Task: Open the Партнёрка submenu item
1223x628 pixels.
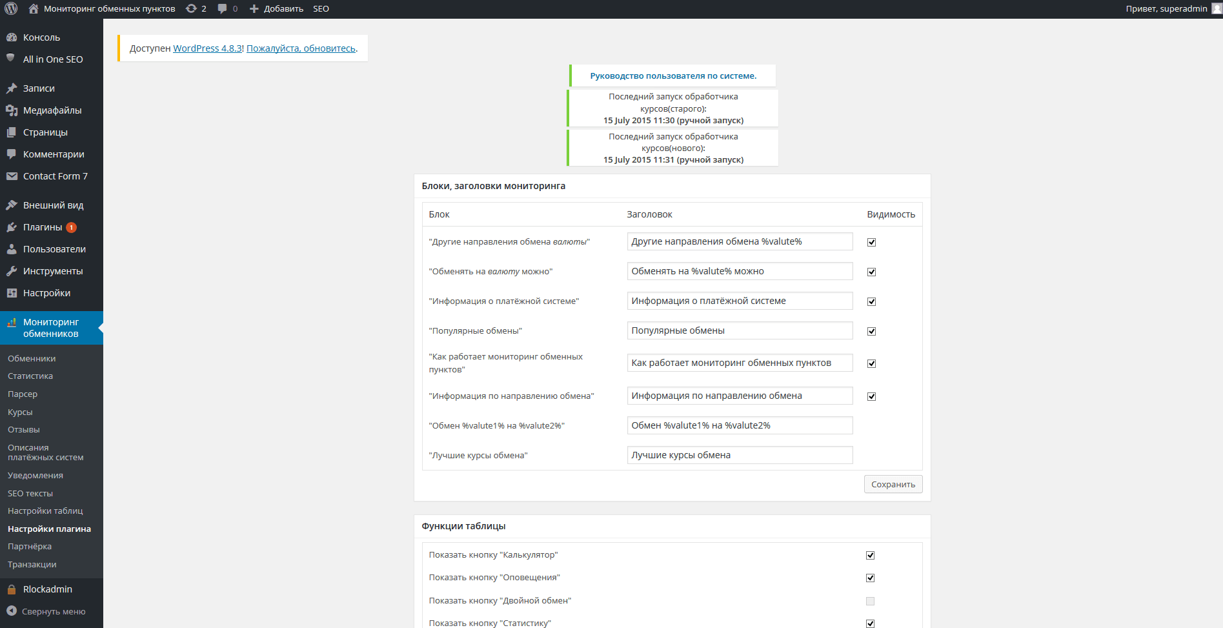Action: 30,546
